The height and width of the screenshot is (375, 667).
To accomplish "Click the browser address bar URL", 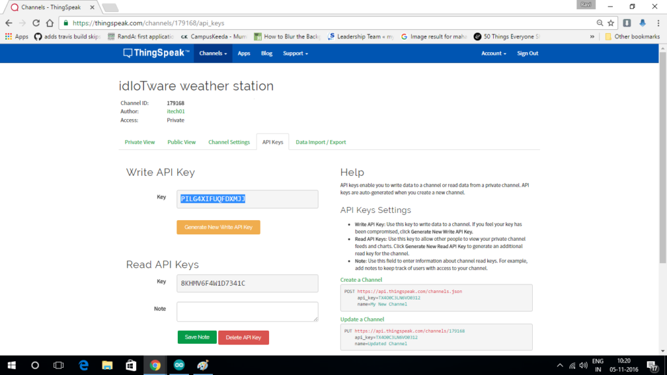I will (x=148, y=23).
